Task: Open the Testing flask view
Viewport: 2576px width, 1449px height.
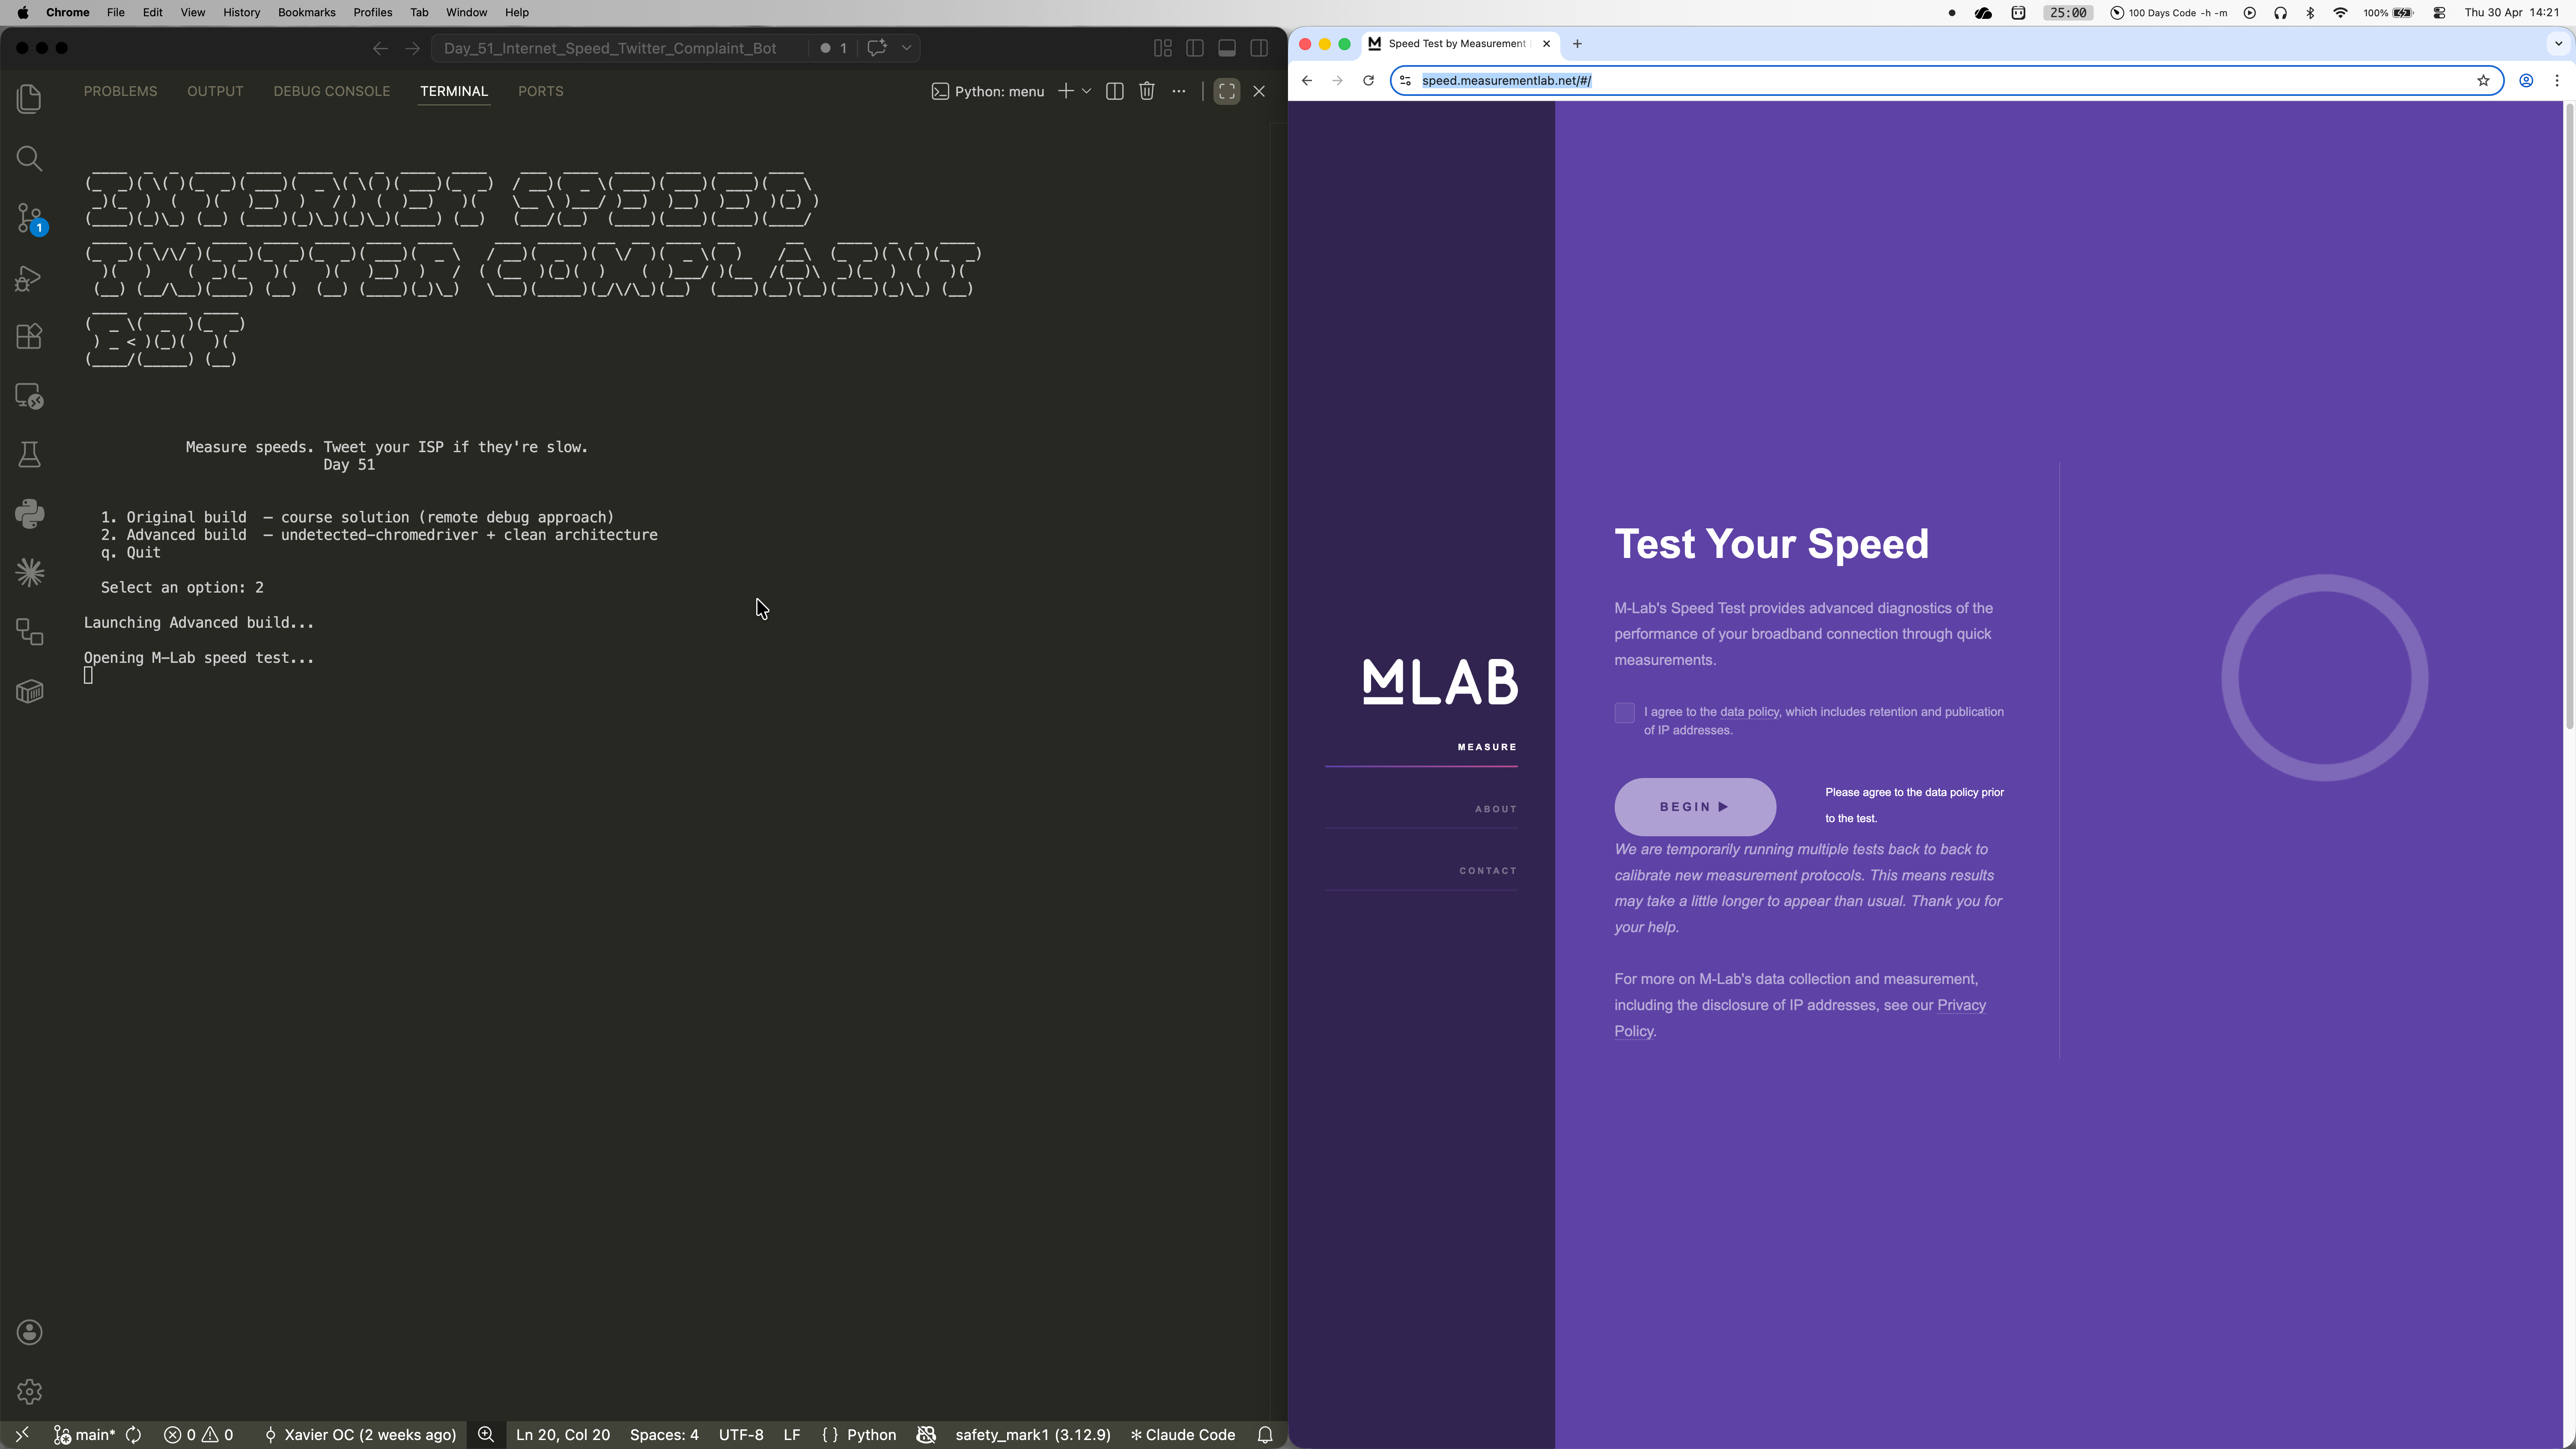Action: (30, 456)
